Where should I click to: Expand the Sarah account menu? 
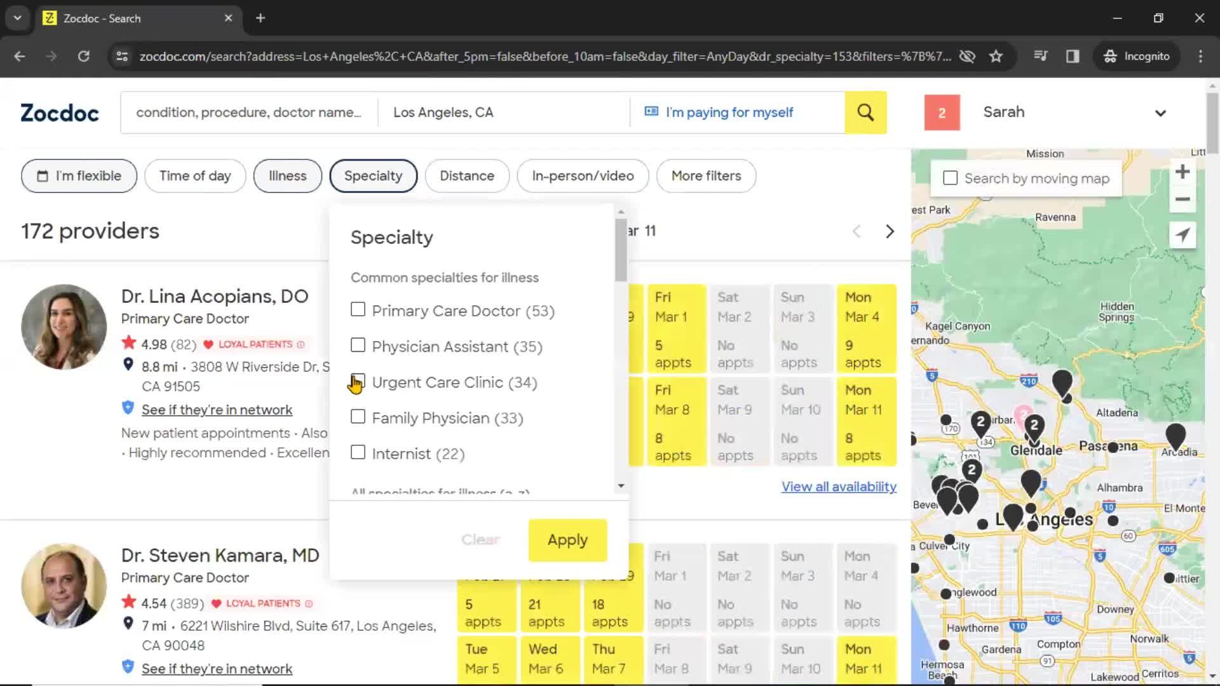pos(1160,113)
